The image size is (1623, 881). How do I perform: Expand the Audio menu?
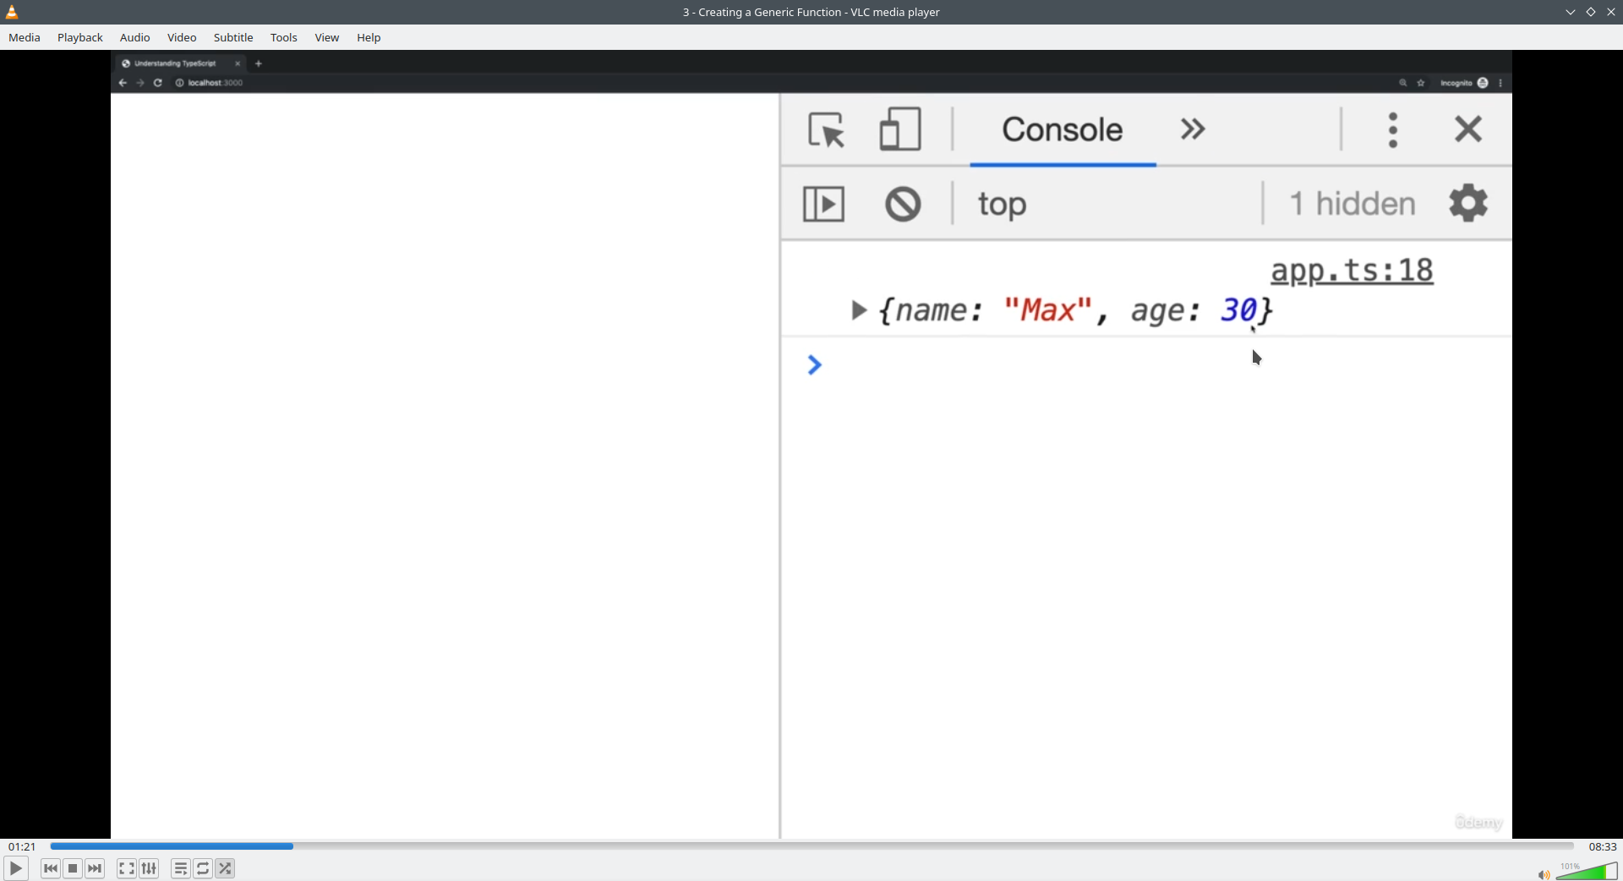pyautogui.click(x=135, y=38)
